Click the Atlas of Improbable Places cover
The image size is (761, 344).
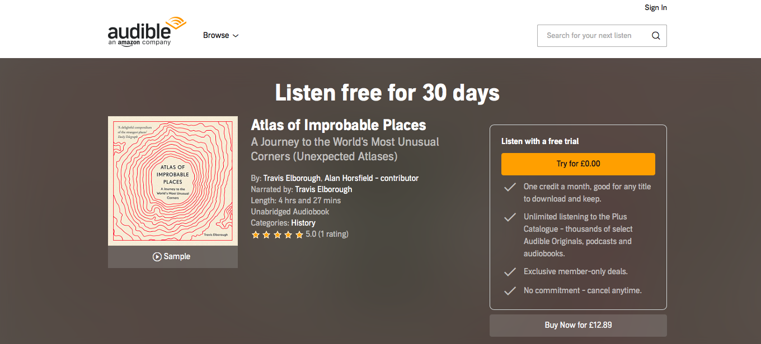click(x=172, y=180)
